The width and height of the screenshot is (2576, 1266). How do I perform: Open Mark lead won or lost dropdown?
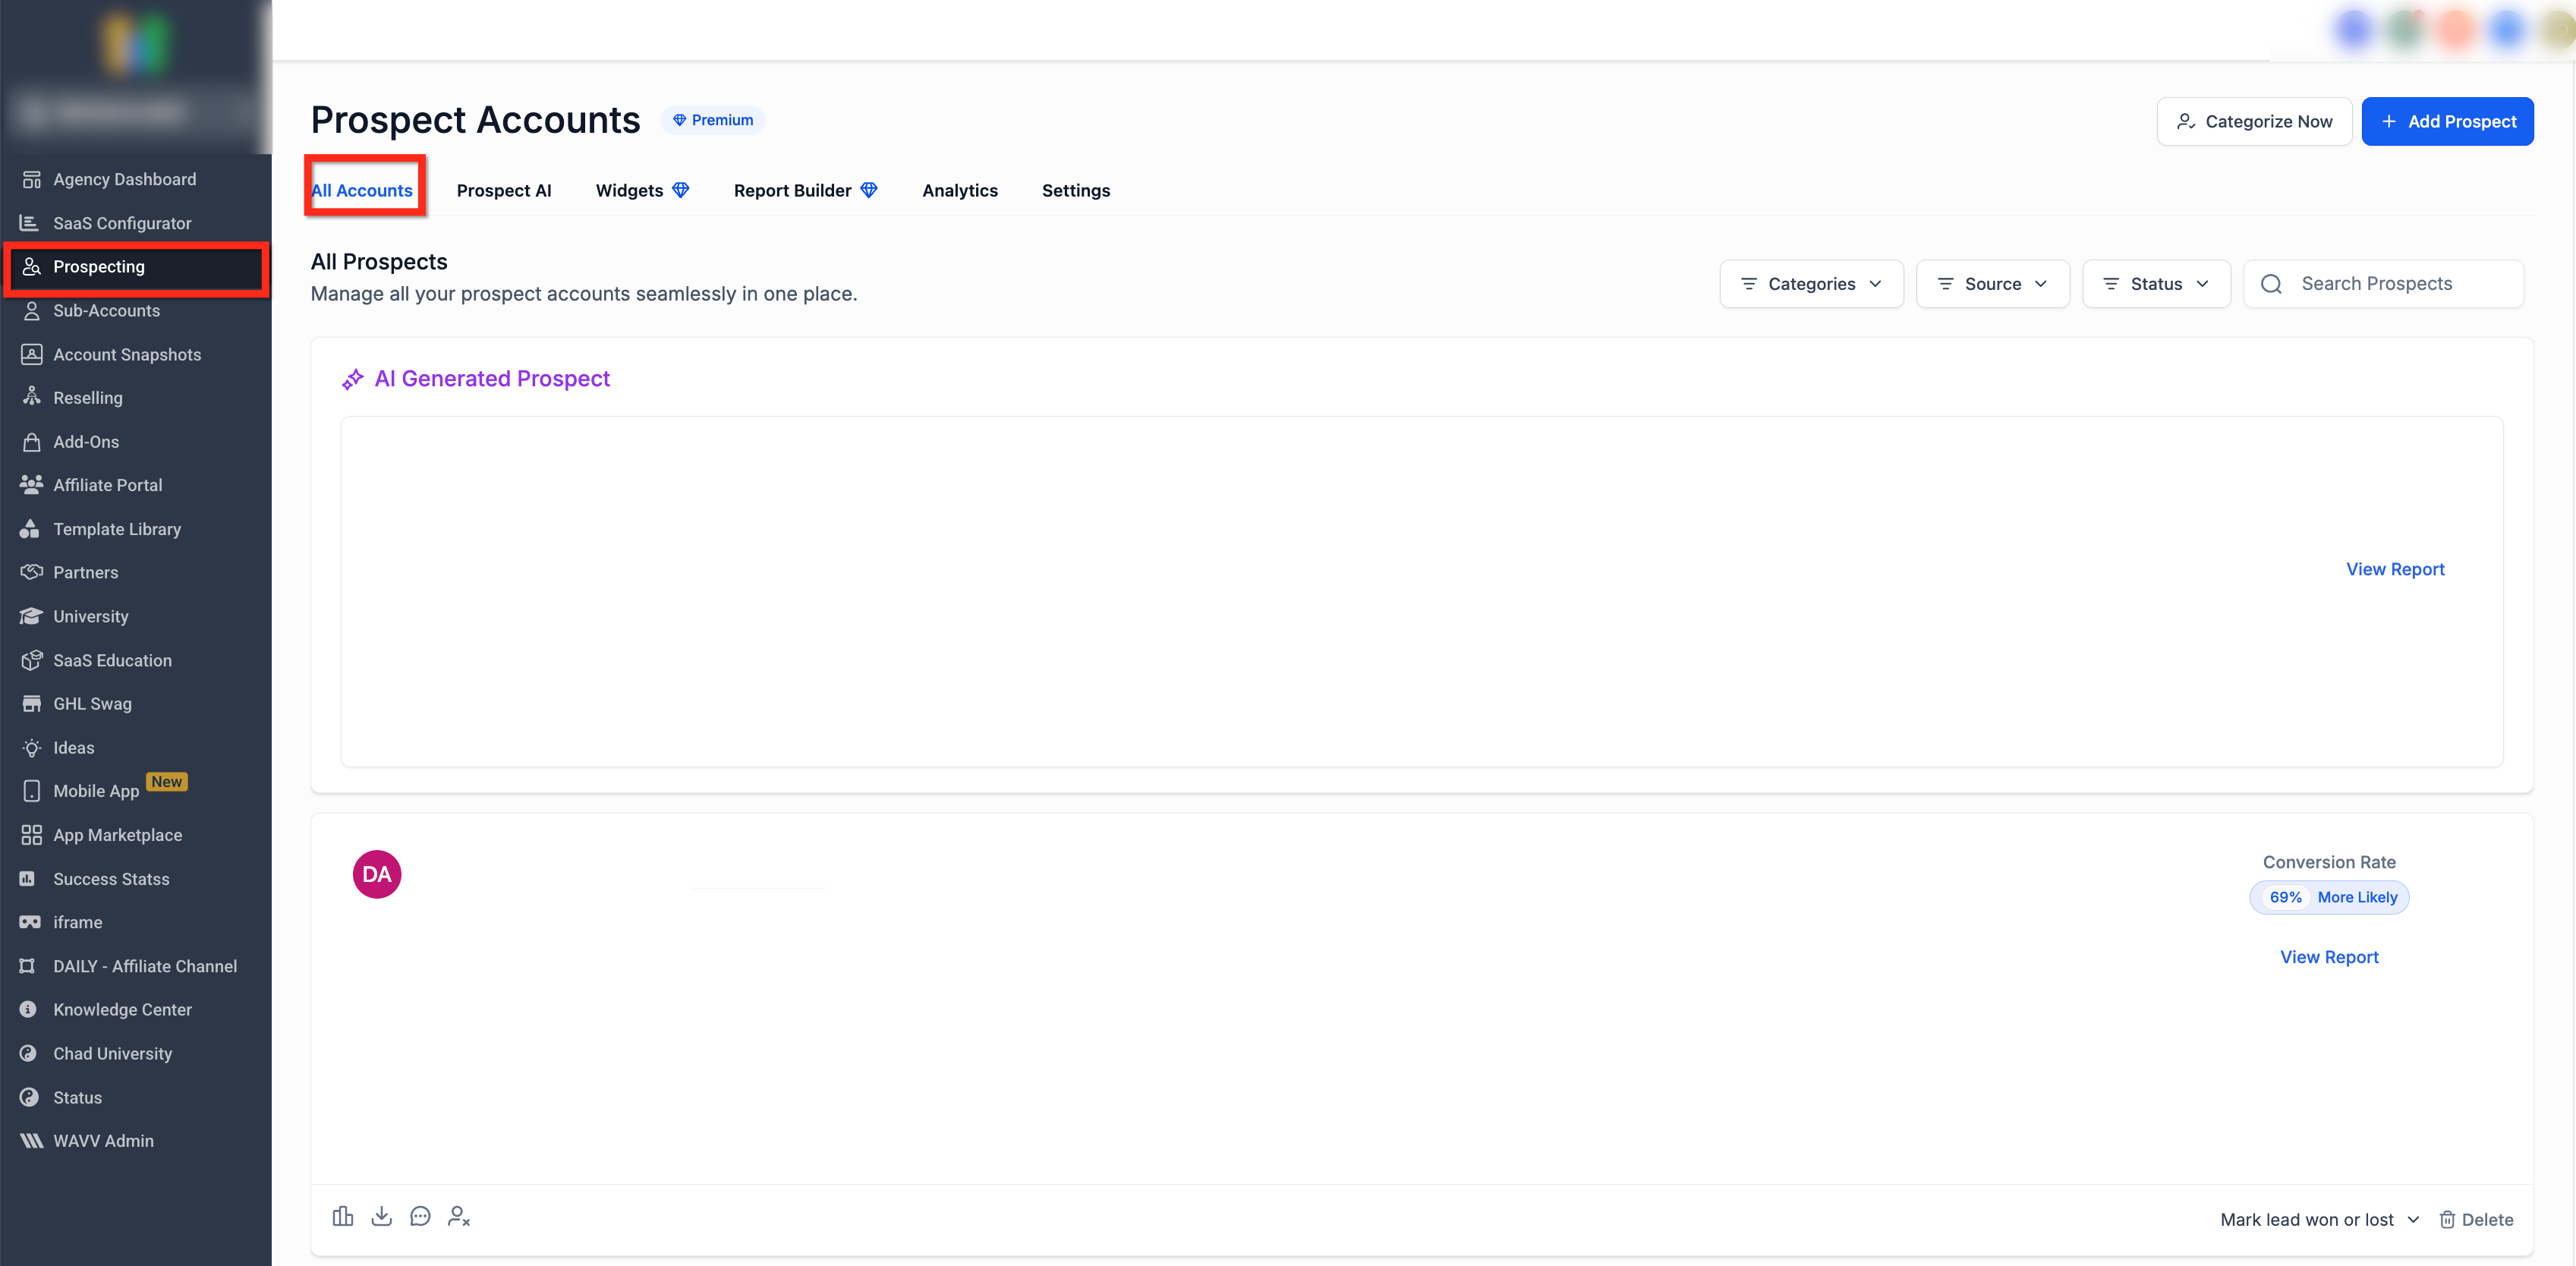click(2318, 1219)
